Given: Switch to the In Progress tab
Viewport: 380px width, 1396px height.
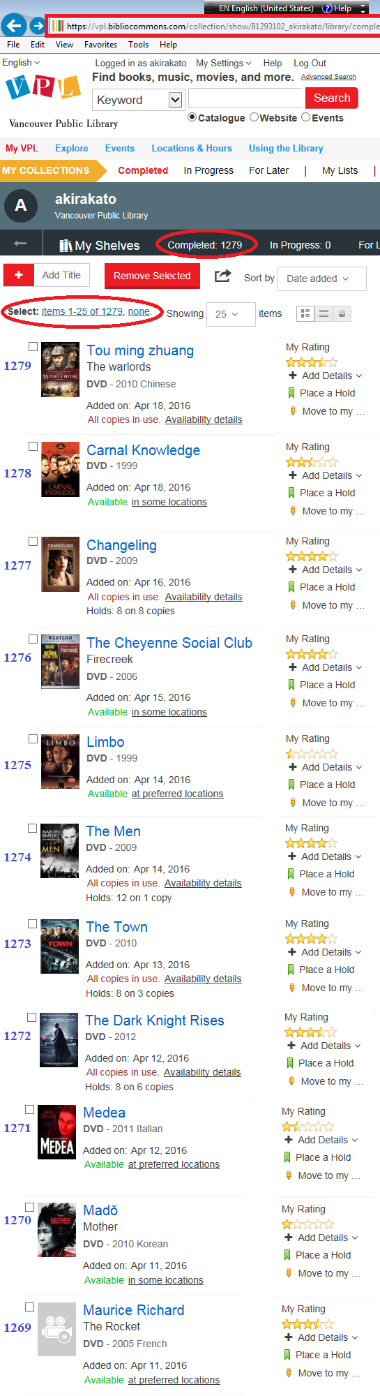Looking at the screenshot, I should [x=208, y=170].
